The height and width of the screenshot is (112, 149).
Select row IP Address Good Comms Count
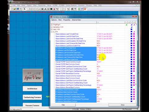76,90
